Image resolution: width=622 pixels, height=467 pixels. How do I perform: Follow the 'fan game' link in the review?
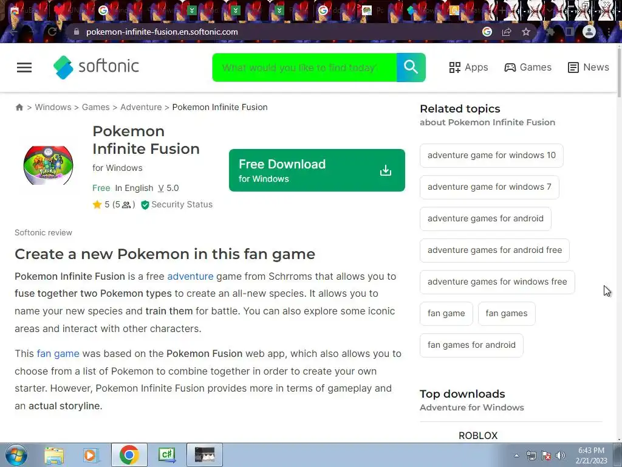(x=58, y=353)
